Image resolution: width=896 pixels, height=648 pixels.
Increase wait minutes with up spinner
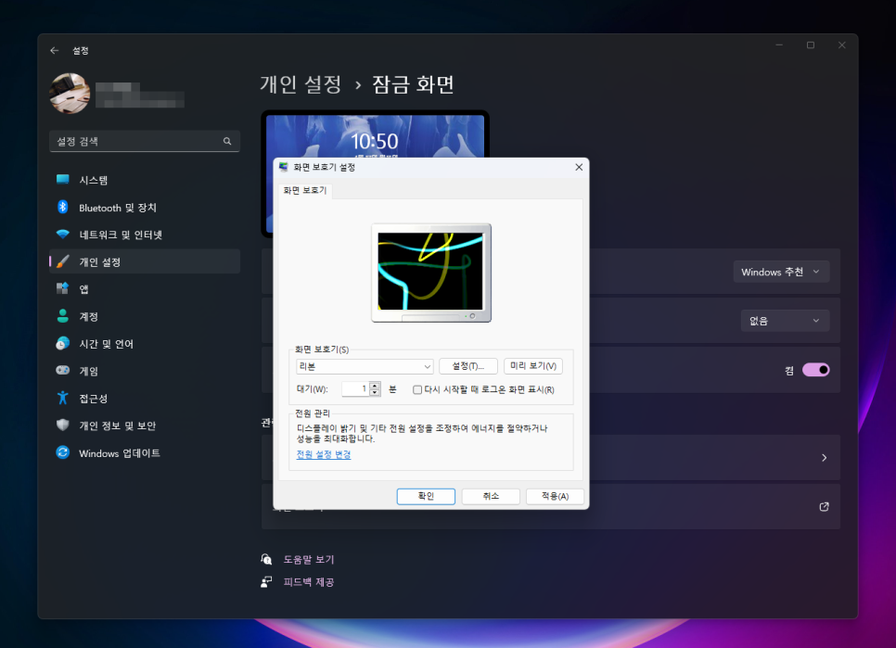coord(375,386)
